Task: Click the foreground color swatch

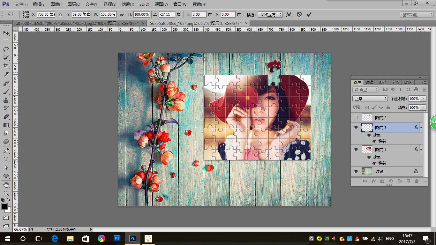Action: tap(4, 206)
